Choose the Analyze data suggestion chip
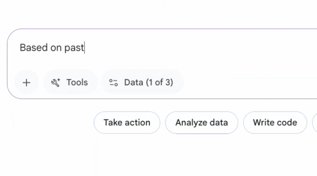 tap(201, 123)
